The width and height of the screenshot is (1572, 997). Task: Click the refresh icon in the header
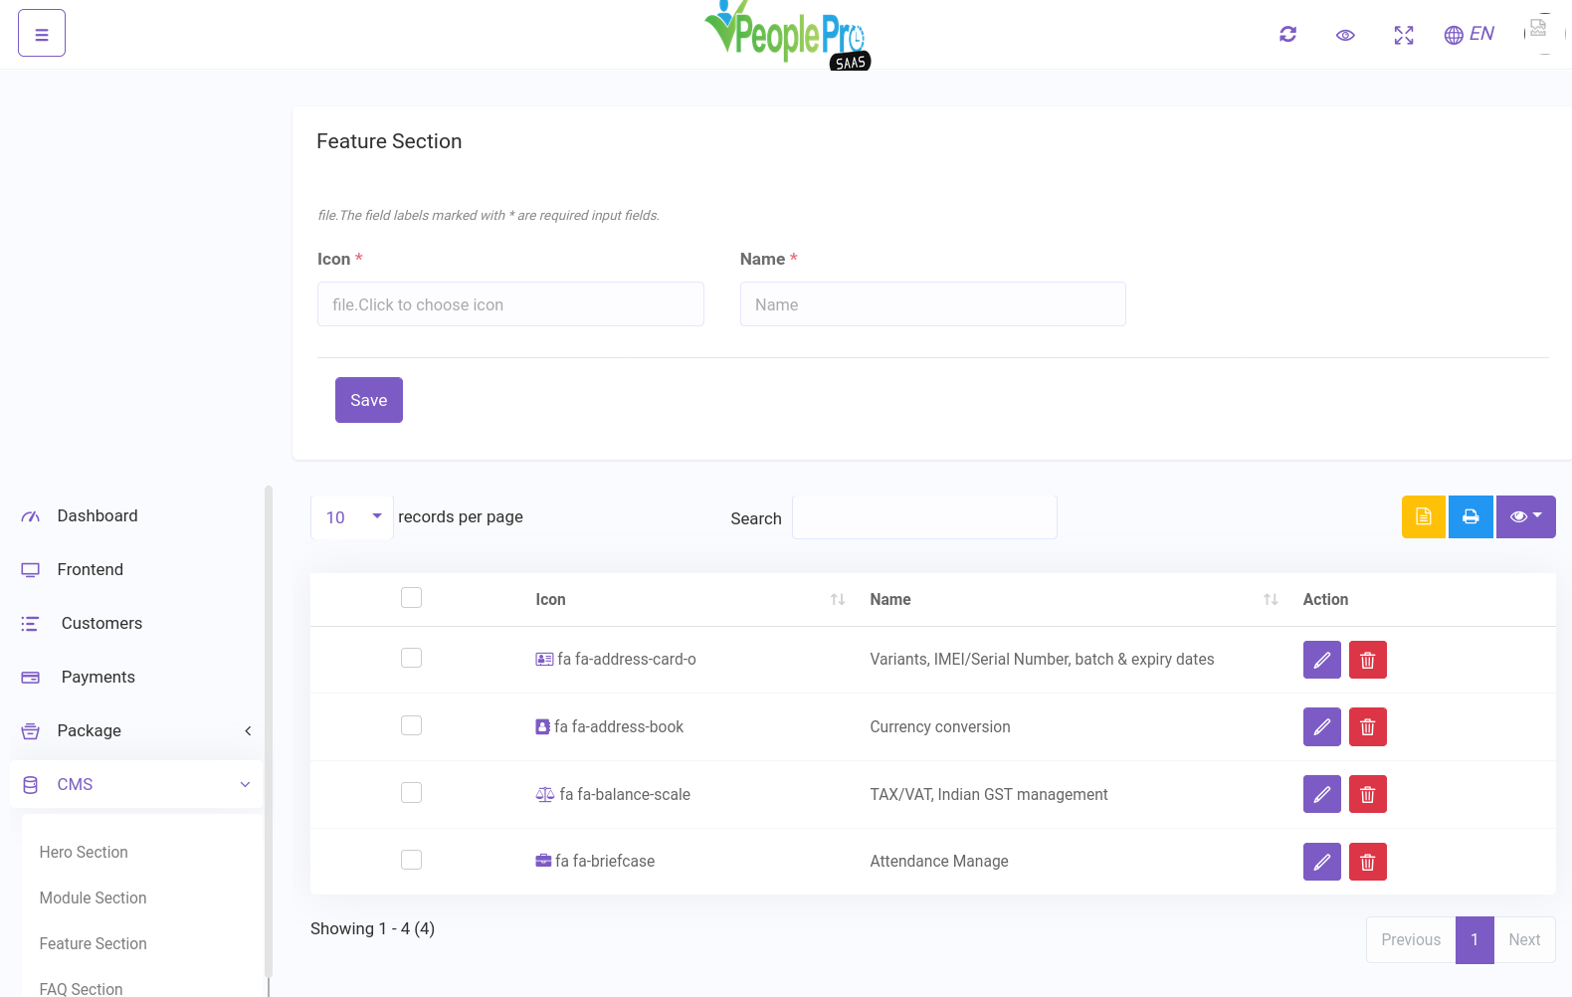pos(1287,35)
